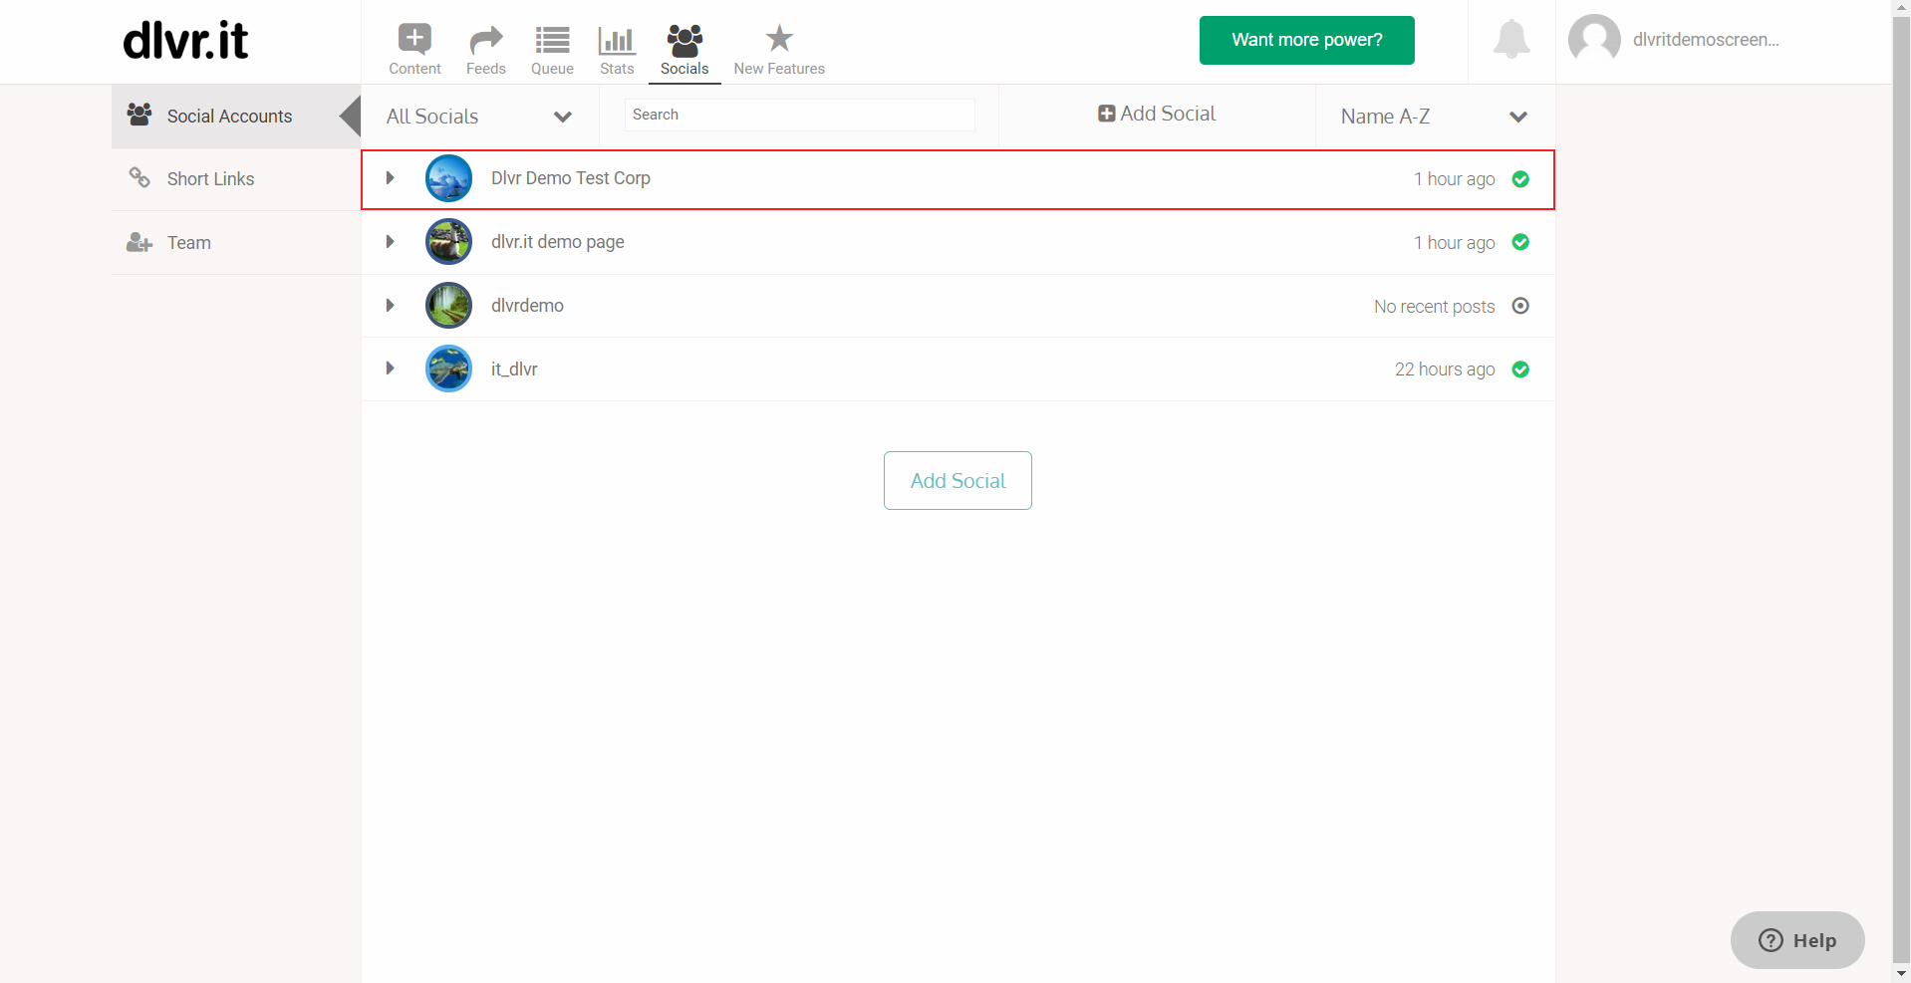Image resolution: width=1911 pixels, height=983 pixels.
Task: Click '22 hours ago' on it_dlvr row
Action: pyautogui.click(x=1445, y=369)
